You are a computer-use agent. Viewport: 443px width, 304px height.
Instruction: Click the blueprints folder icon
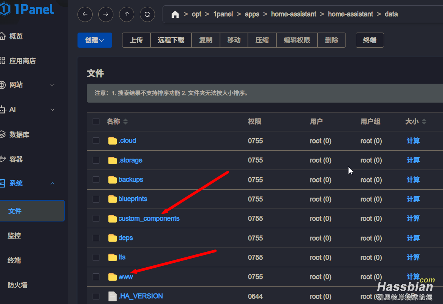[112, 199]
